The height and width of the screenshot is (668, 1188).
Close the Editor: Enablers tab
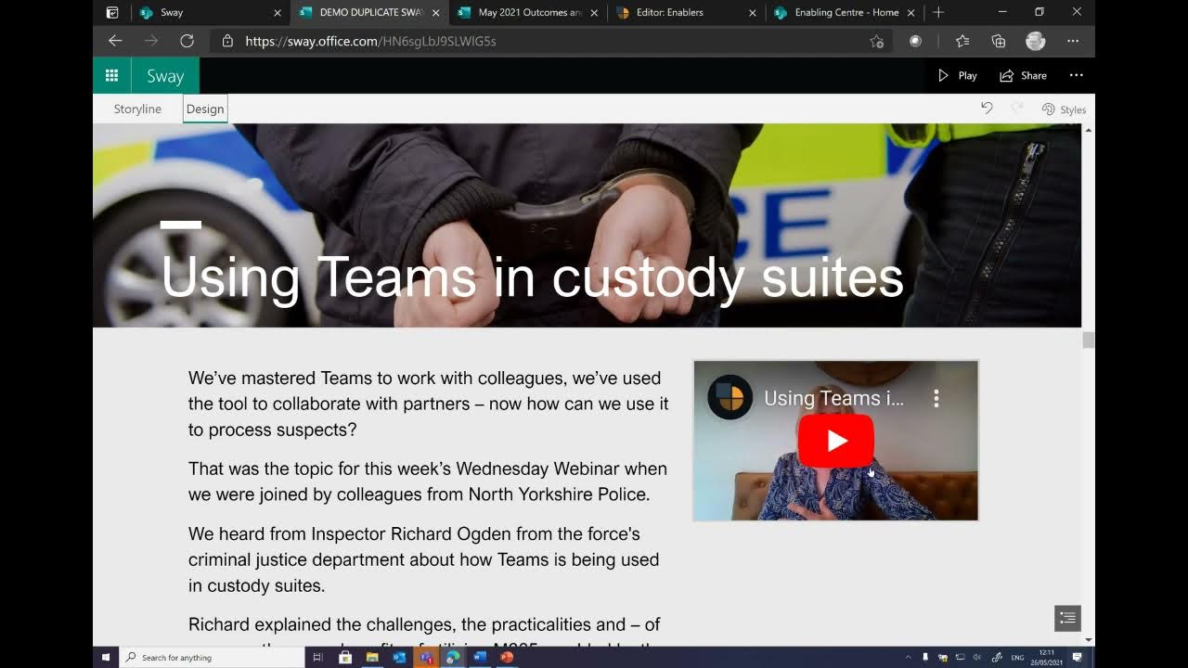[x=753, y=13]
